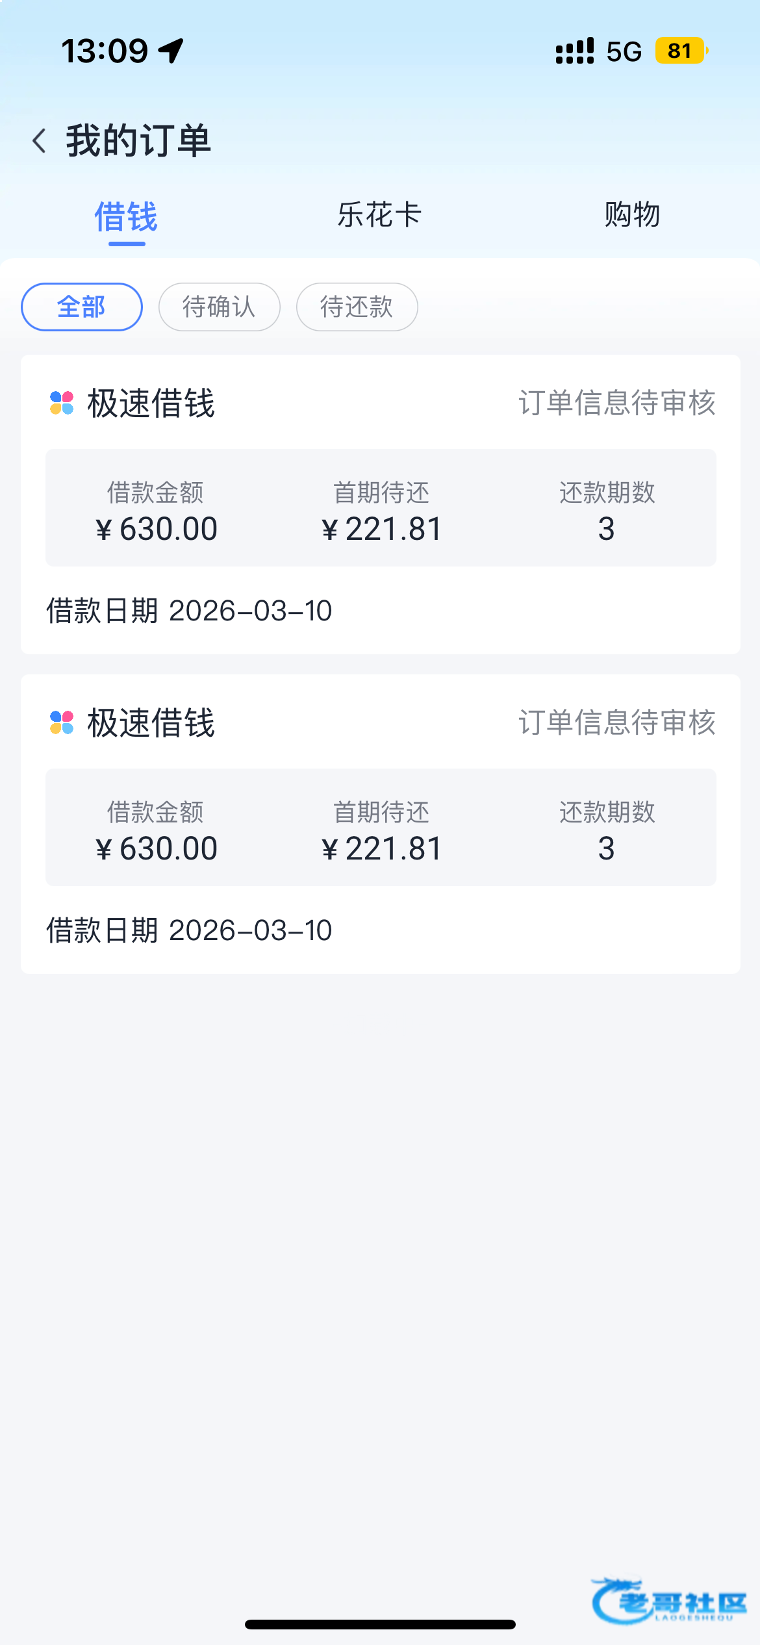Tap the colorful logo on the first 极速借钱 card
Screen dimensions: 760x1645
(x=62, y=403)
